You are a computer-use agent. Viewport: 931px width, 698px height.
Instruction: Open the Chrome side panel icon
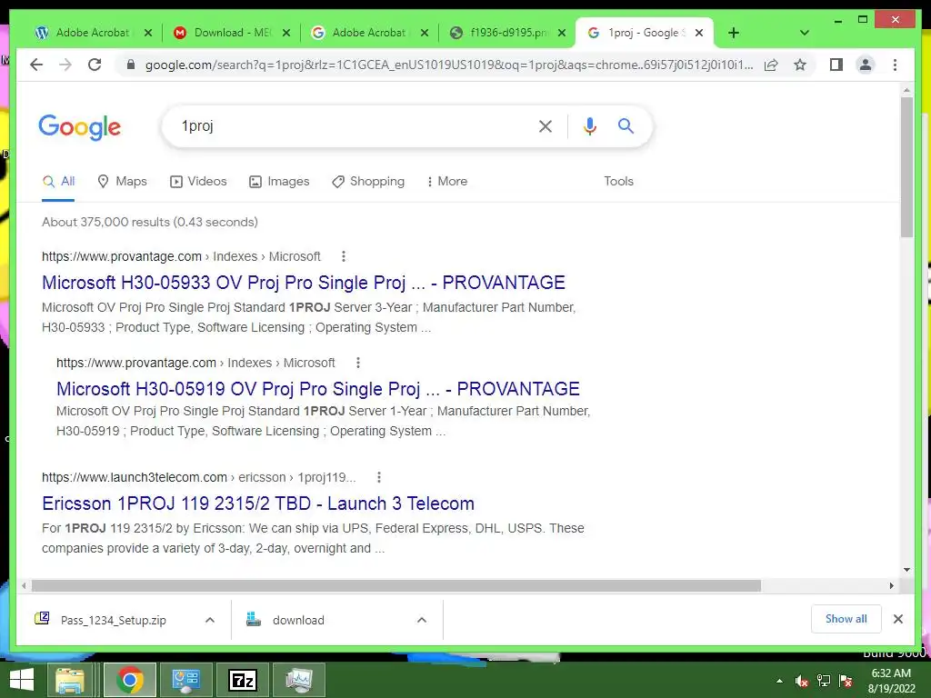click(x=836, y=65)
